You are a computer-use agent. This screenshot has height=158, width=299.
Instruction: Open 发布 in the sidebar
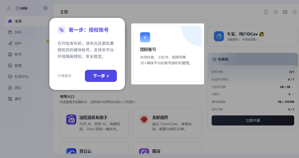click(x=27, y=32)
